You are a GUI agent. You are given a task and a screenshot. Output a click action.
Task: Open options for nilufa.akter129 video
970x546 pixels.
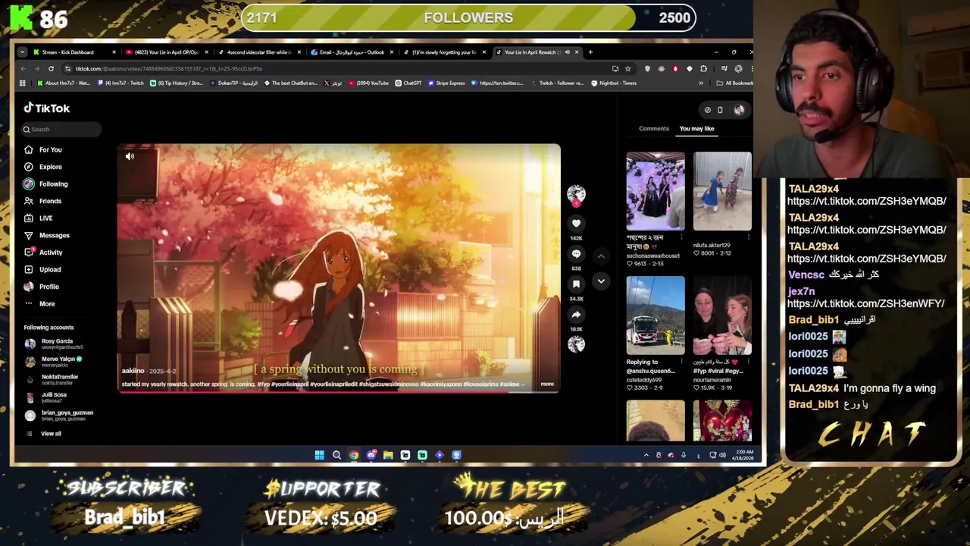click(748, 237)
